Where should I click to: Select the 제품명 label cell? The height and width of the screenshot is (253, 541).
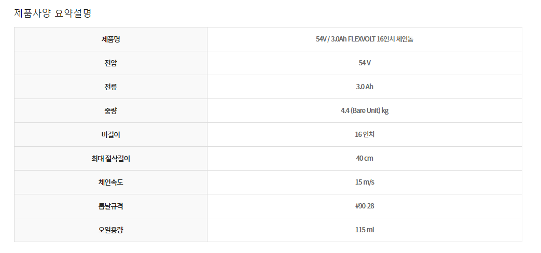click(x=110, y=39)
